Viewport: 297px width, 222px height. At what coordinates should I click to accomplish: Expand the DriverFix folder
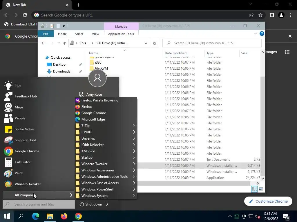[106, 138]
